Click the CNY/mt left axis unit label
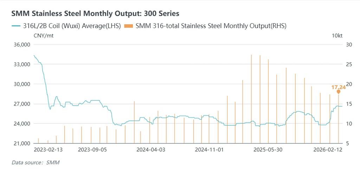360x169 pixels. pyautogui.click(x=44, y=36)
